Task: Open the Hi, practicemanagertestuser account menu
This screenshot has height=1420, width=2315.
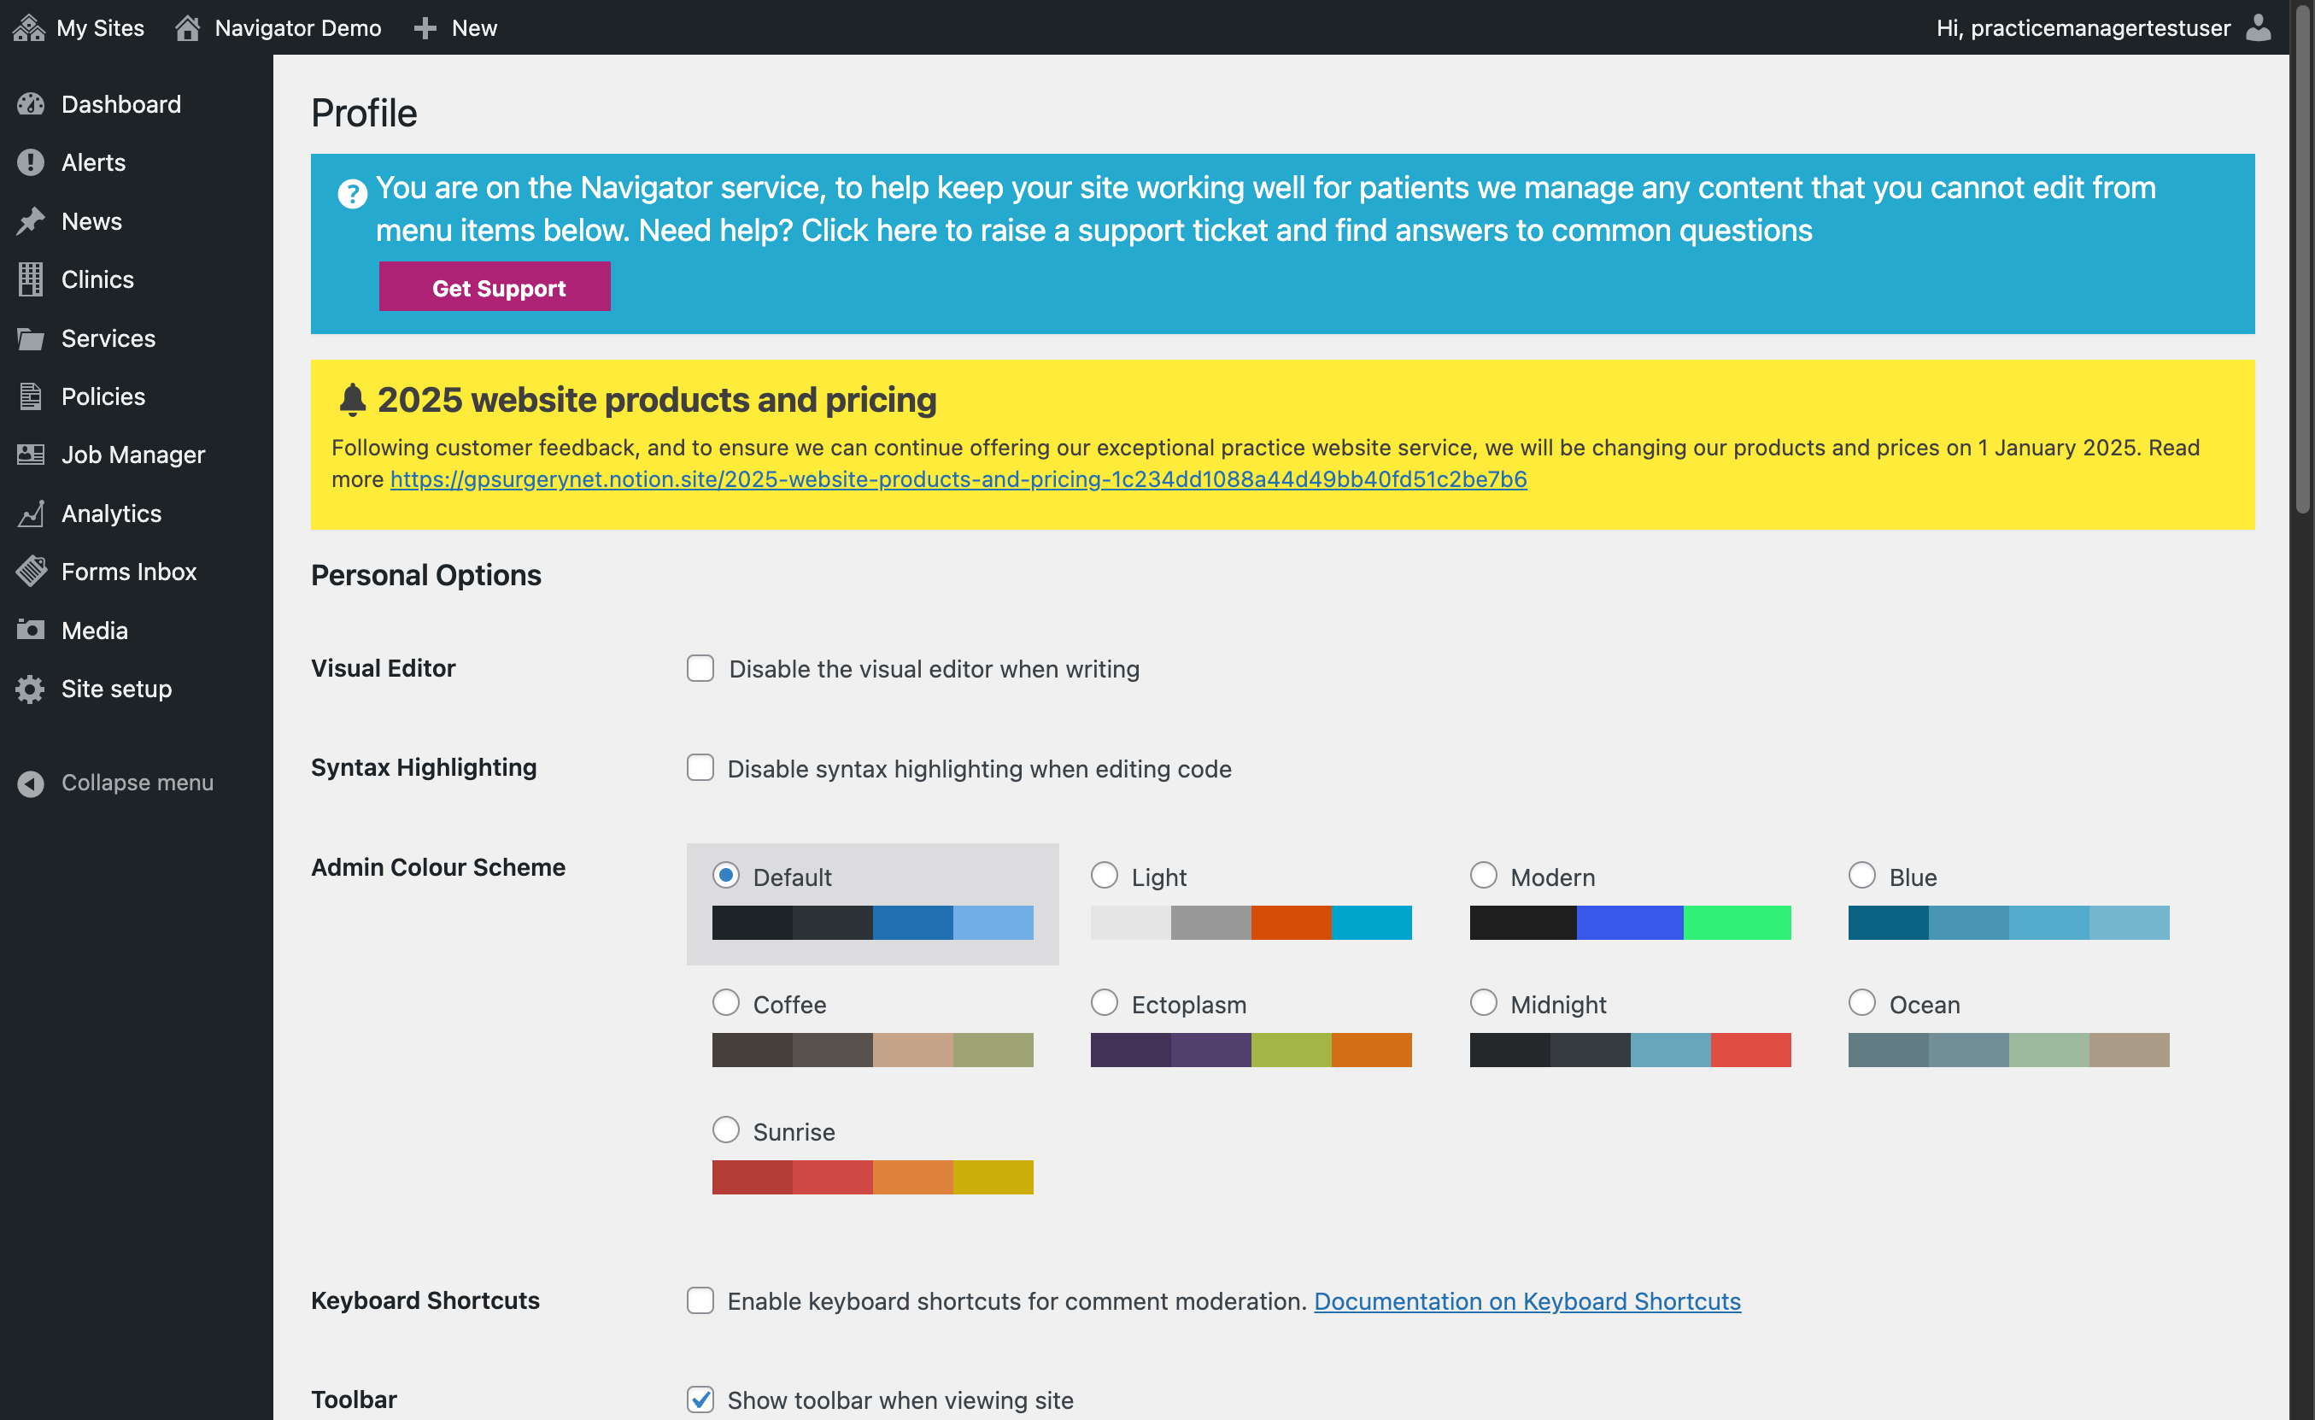Action: (2104, 27)
